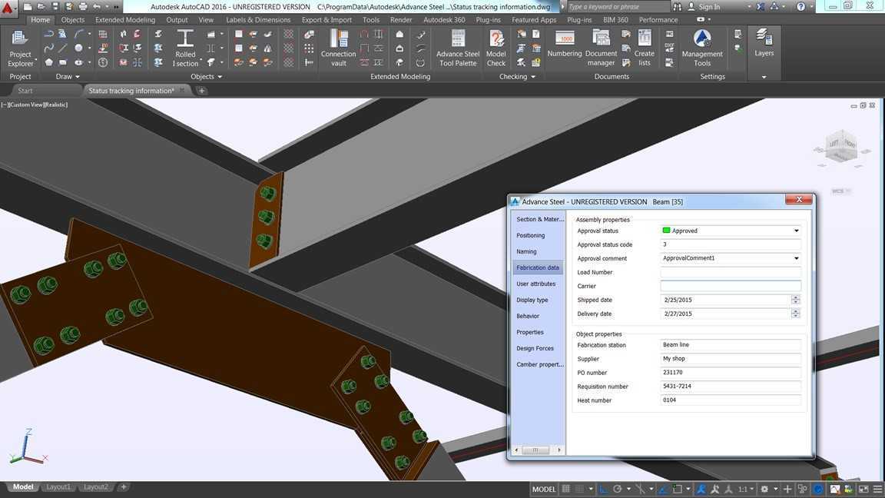Viewport: 885px width, 498px height.
Task: Open the Output ribbon tab
Action: click(x=177, y=20)
